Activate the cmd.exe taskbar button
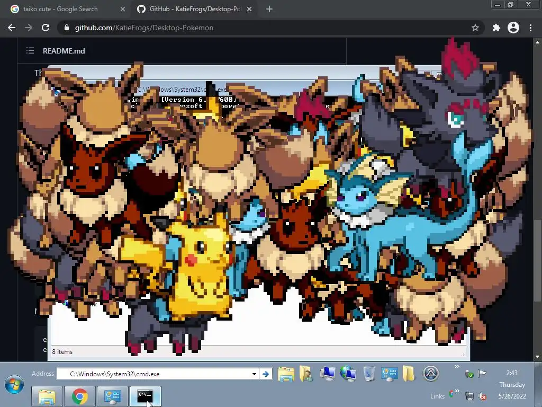542x407 pixels. coord(146,396)
